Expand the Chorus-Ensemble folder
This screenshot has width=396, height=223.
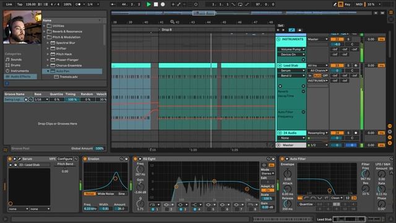point(48,66)
